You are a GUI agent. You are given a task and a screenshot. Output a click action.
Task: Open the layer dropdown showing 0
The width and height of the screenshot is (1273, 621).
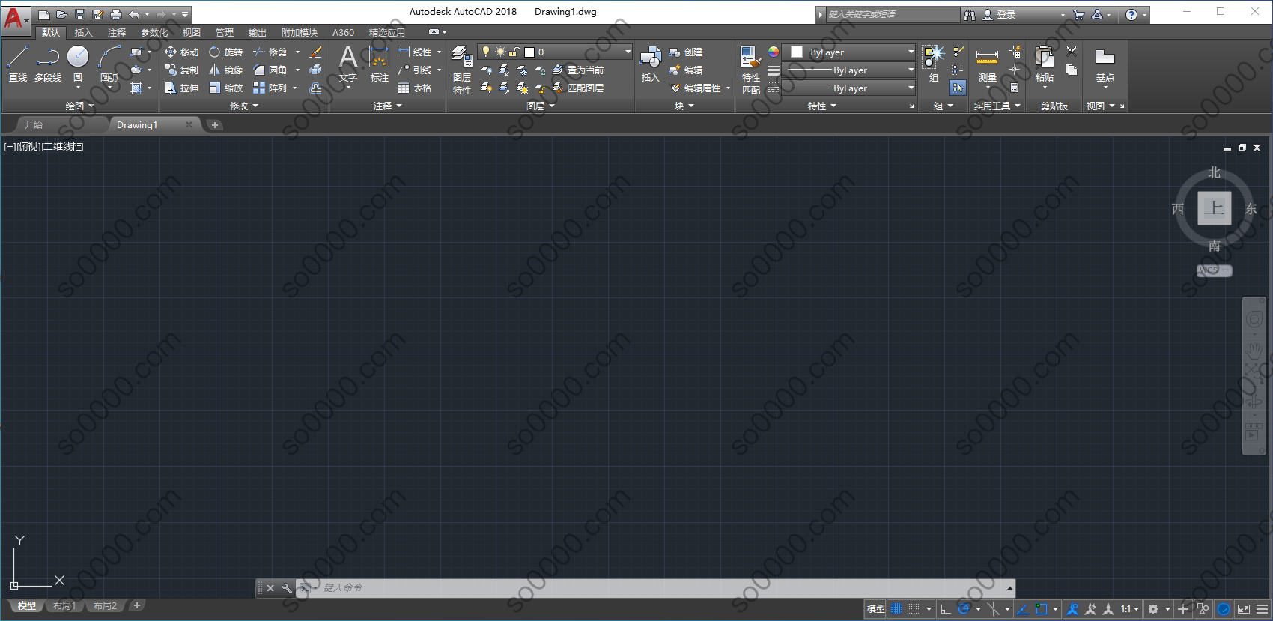point(555,52)
